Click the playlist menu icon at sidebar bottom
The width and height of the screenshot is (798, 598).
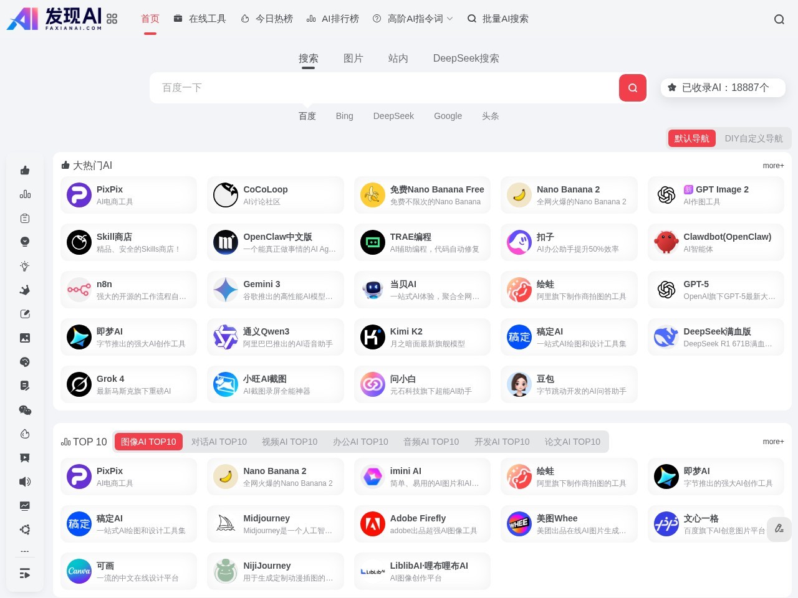click(x=25, y=573)
